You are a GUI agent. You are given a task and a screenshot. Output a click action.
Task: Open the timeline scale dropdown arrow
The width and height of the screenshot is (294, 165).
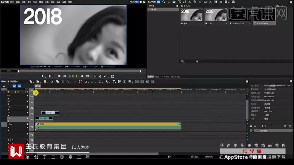tap(25, 92)
